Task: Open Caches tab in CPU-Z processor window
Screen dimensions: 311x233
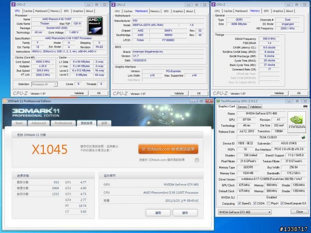Action: tap(28, 11)
